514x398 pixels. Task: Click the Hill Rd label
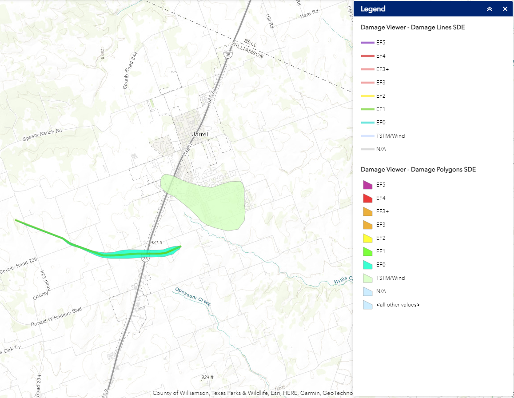tap(270, 21)
